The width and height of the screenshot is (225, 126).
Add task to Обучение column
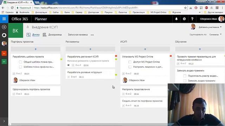coord(200,49)
